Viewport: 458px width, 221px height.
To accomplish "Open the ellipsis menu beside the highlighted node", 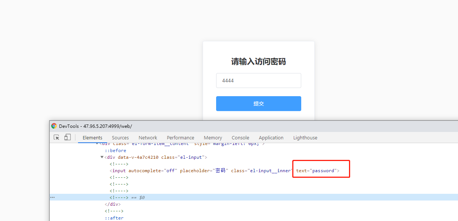I will pos(52,197).
